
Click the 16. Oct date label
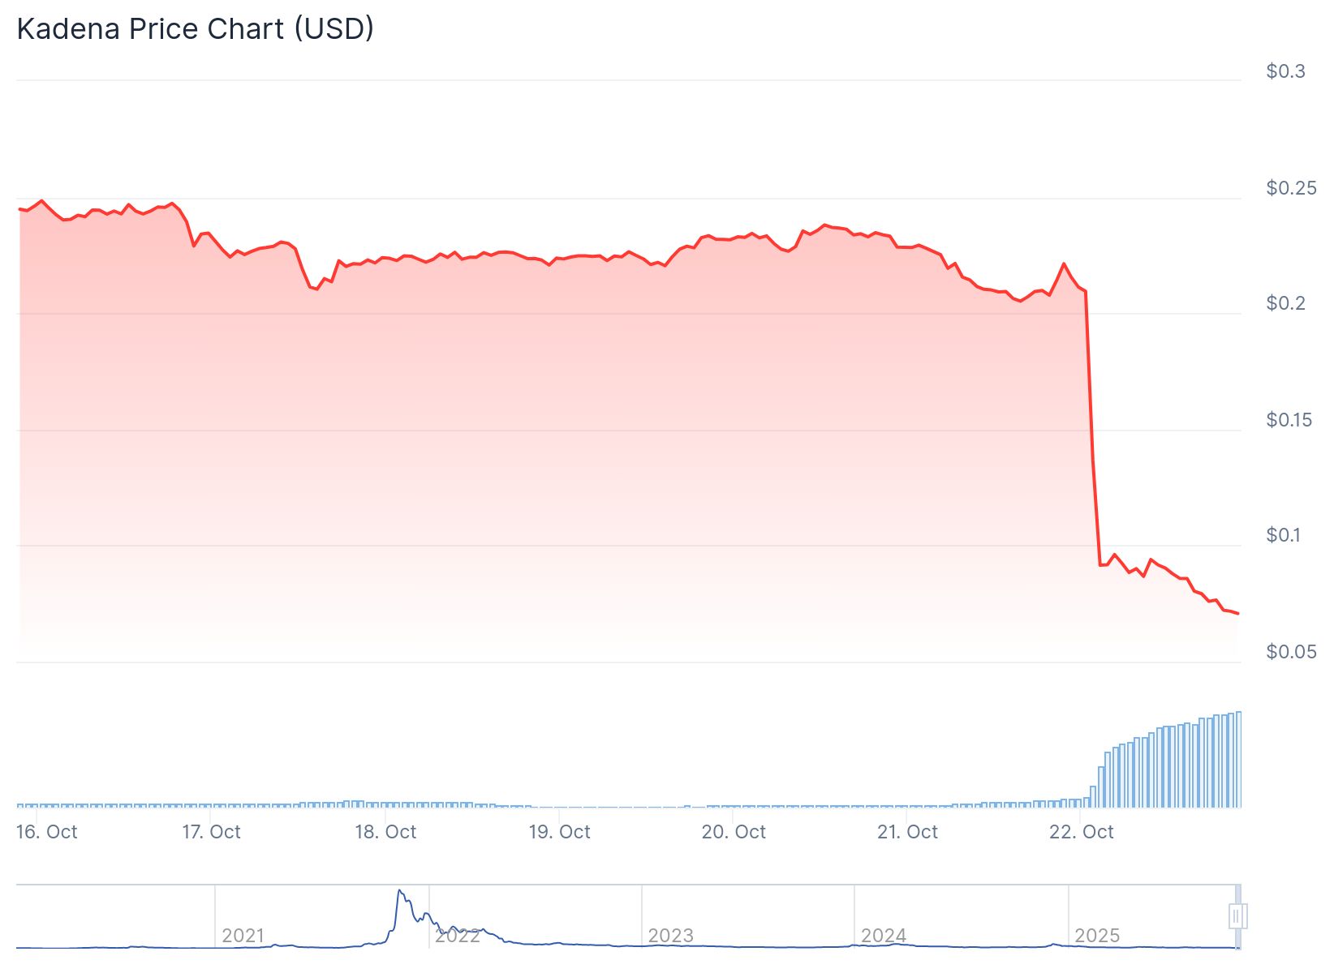click(47, 832)
